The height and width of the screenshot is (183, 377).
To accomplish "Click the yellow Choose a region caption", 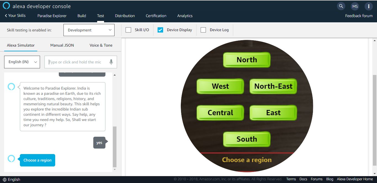I will (x=247, y=160).
